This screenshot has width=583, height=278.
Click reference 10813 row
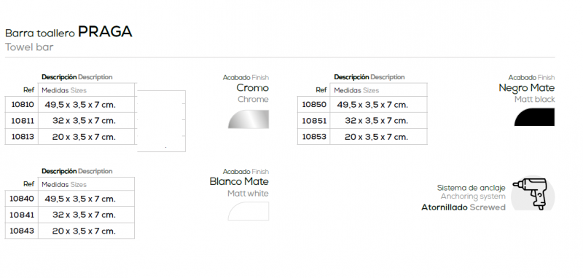[x=69, y=137]
